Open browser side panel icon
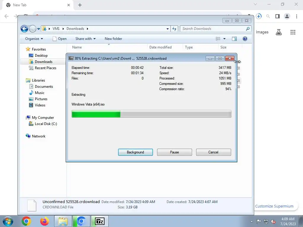Viewport: 303px width, 227px height. [278, 16]
